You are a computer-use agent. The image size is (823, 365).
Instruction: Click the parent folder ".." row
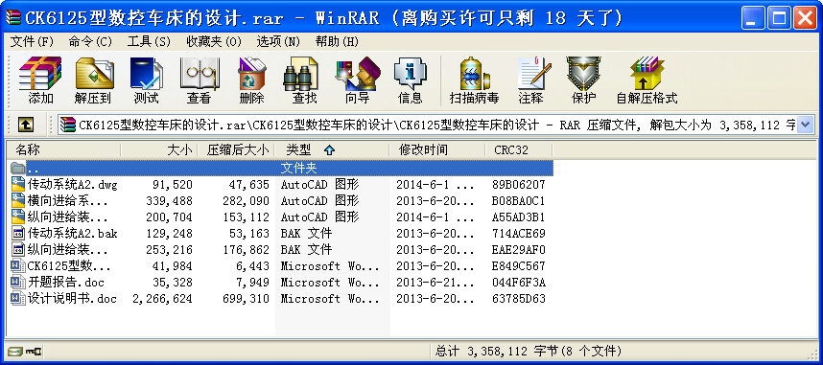281,168
